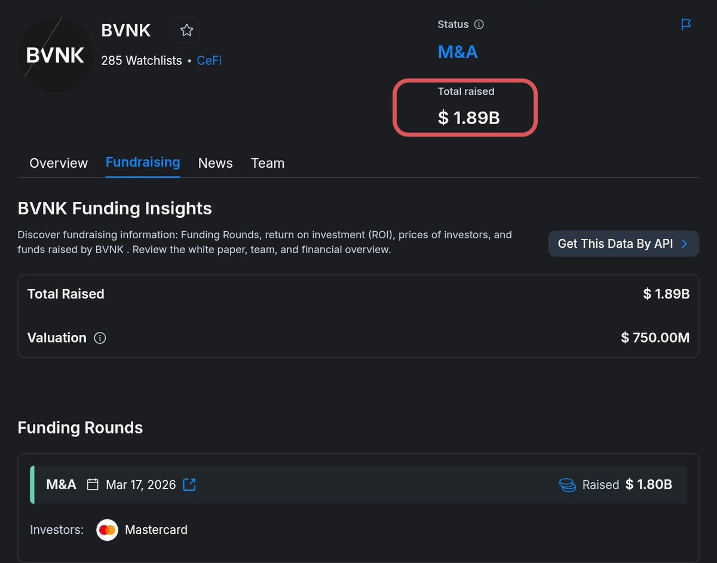Switch to the Overview tab
The height and width of the screenshot is (563, 717).
[x=59, y=163]
